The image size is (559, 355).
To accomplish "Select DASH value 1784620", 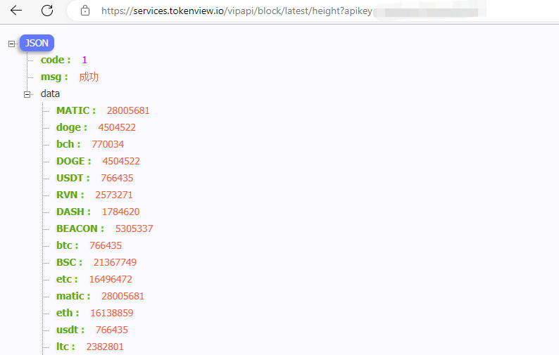I will [x=121, y=212].
